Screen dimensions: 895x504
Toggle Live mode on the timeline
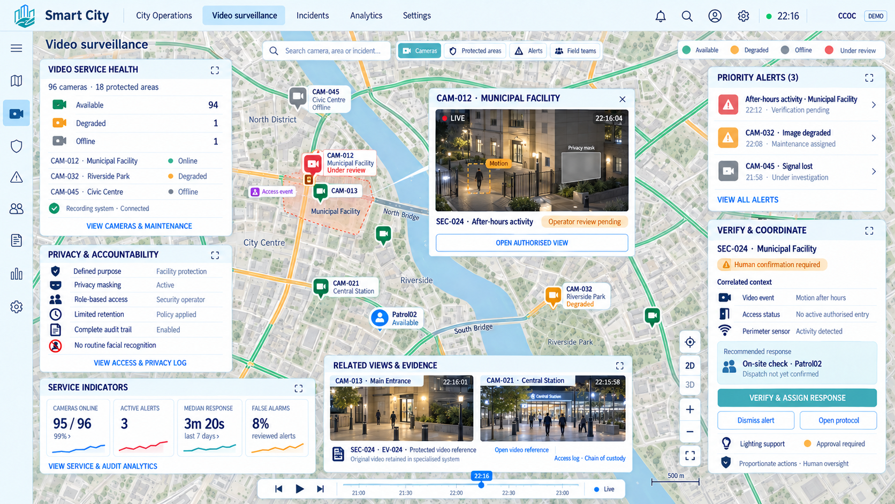tap(604, 489)
